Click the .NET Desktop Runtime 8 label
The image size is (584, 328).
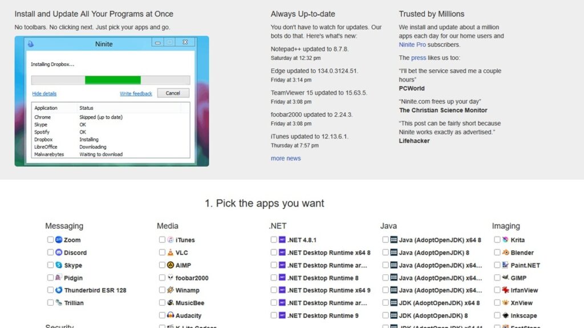323,278
